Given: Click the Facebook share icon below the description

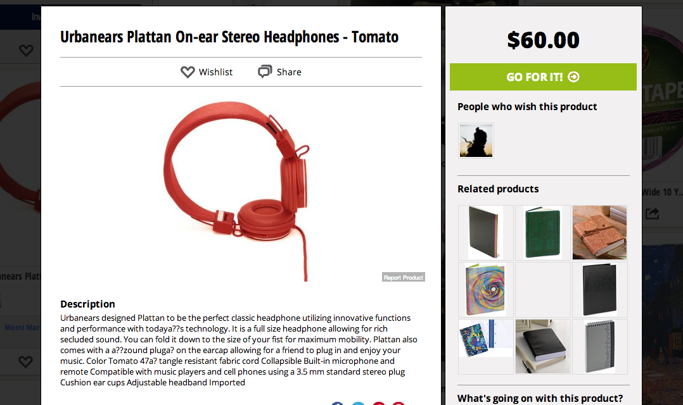Looking at the screenshot, I should 337,403.
